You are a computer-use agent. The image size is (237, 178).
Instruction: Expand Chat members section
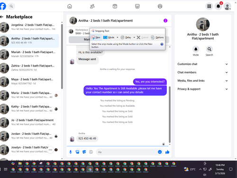point(203,72)
